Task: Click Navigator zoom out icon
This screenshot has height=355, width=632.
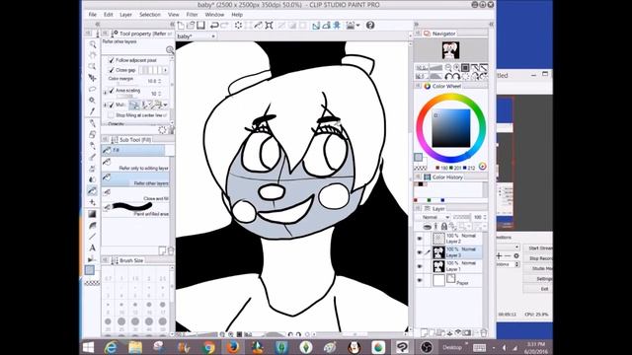Action: [x=448, y=68]
